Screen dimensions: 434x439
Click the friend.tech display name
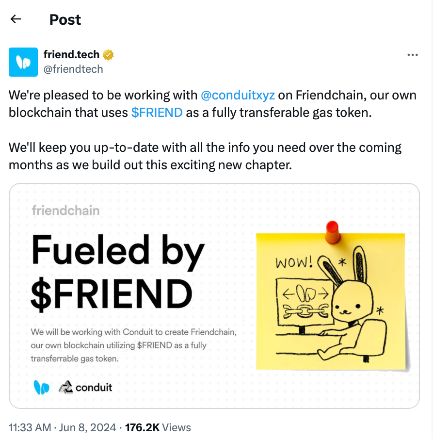71,55
